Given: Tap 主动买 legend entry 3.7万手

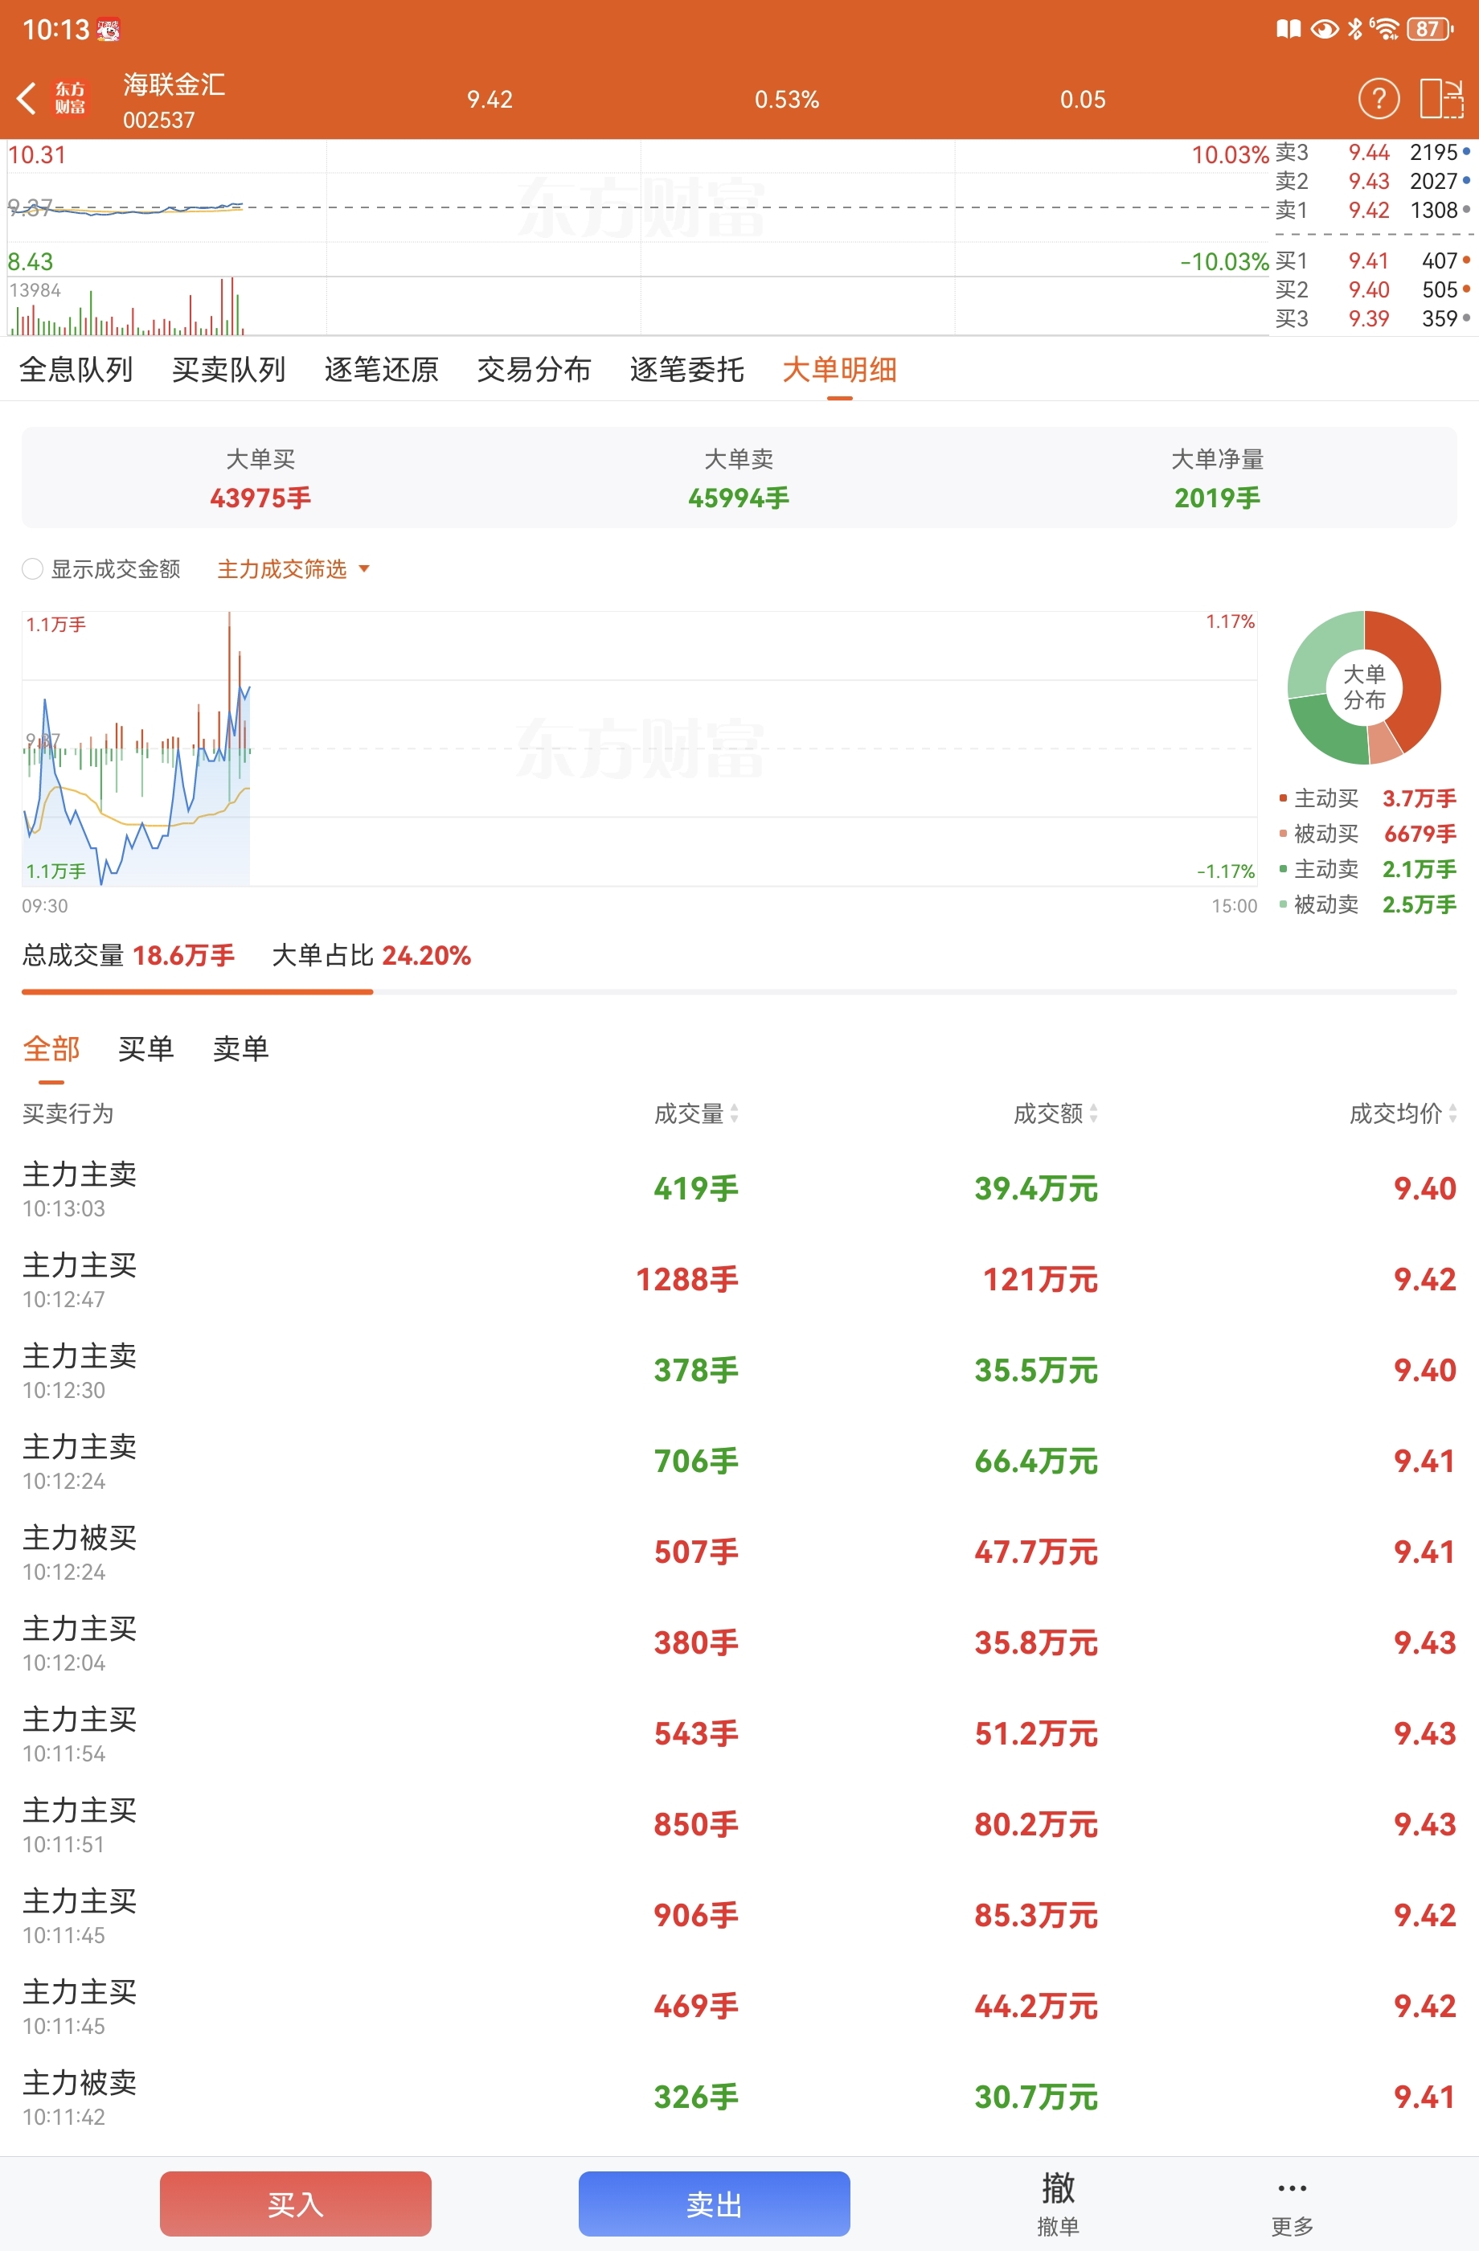Looking at the screenshot, I should tap(1367, 799).
